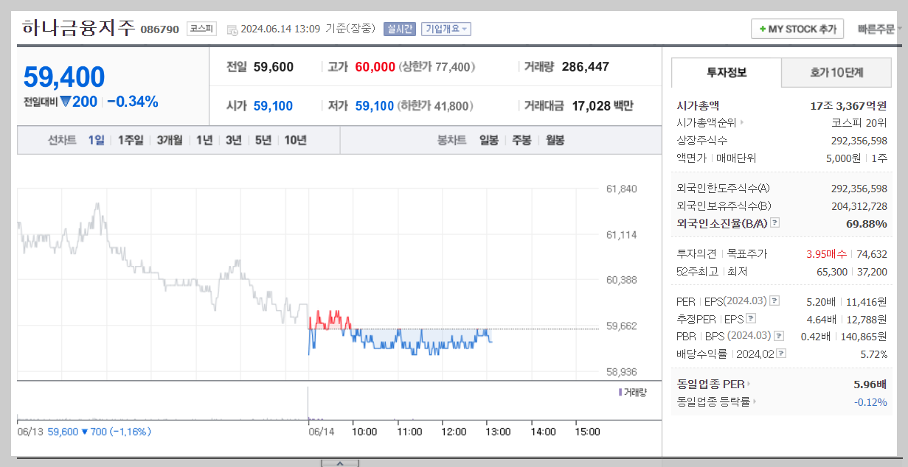
Task: Click the MY STOCK 추가 button
Action: [797, 29]
